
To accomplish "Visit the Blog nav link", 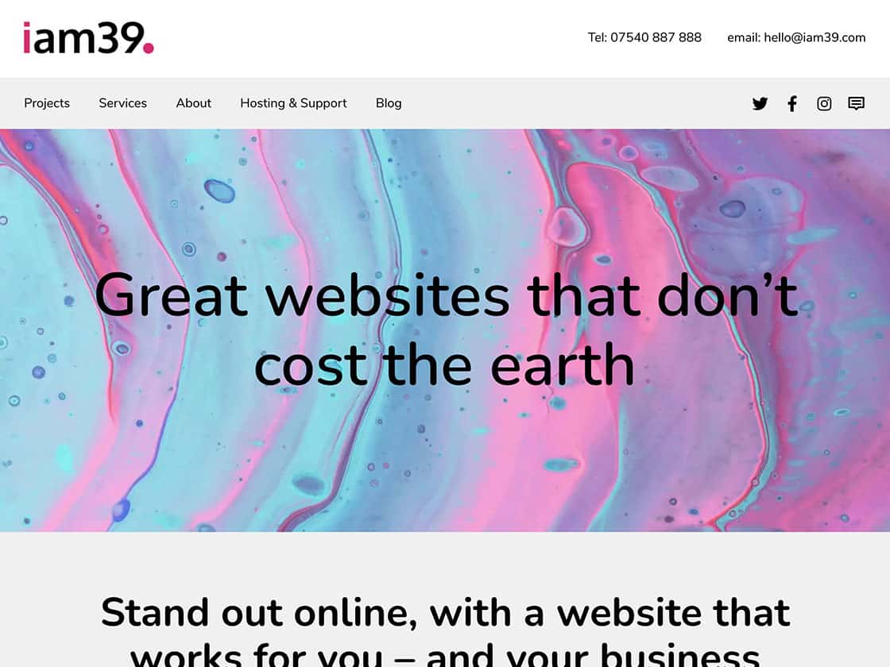I will click(x=389, y=103).
